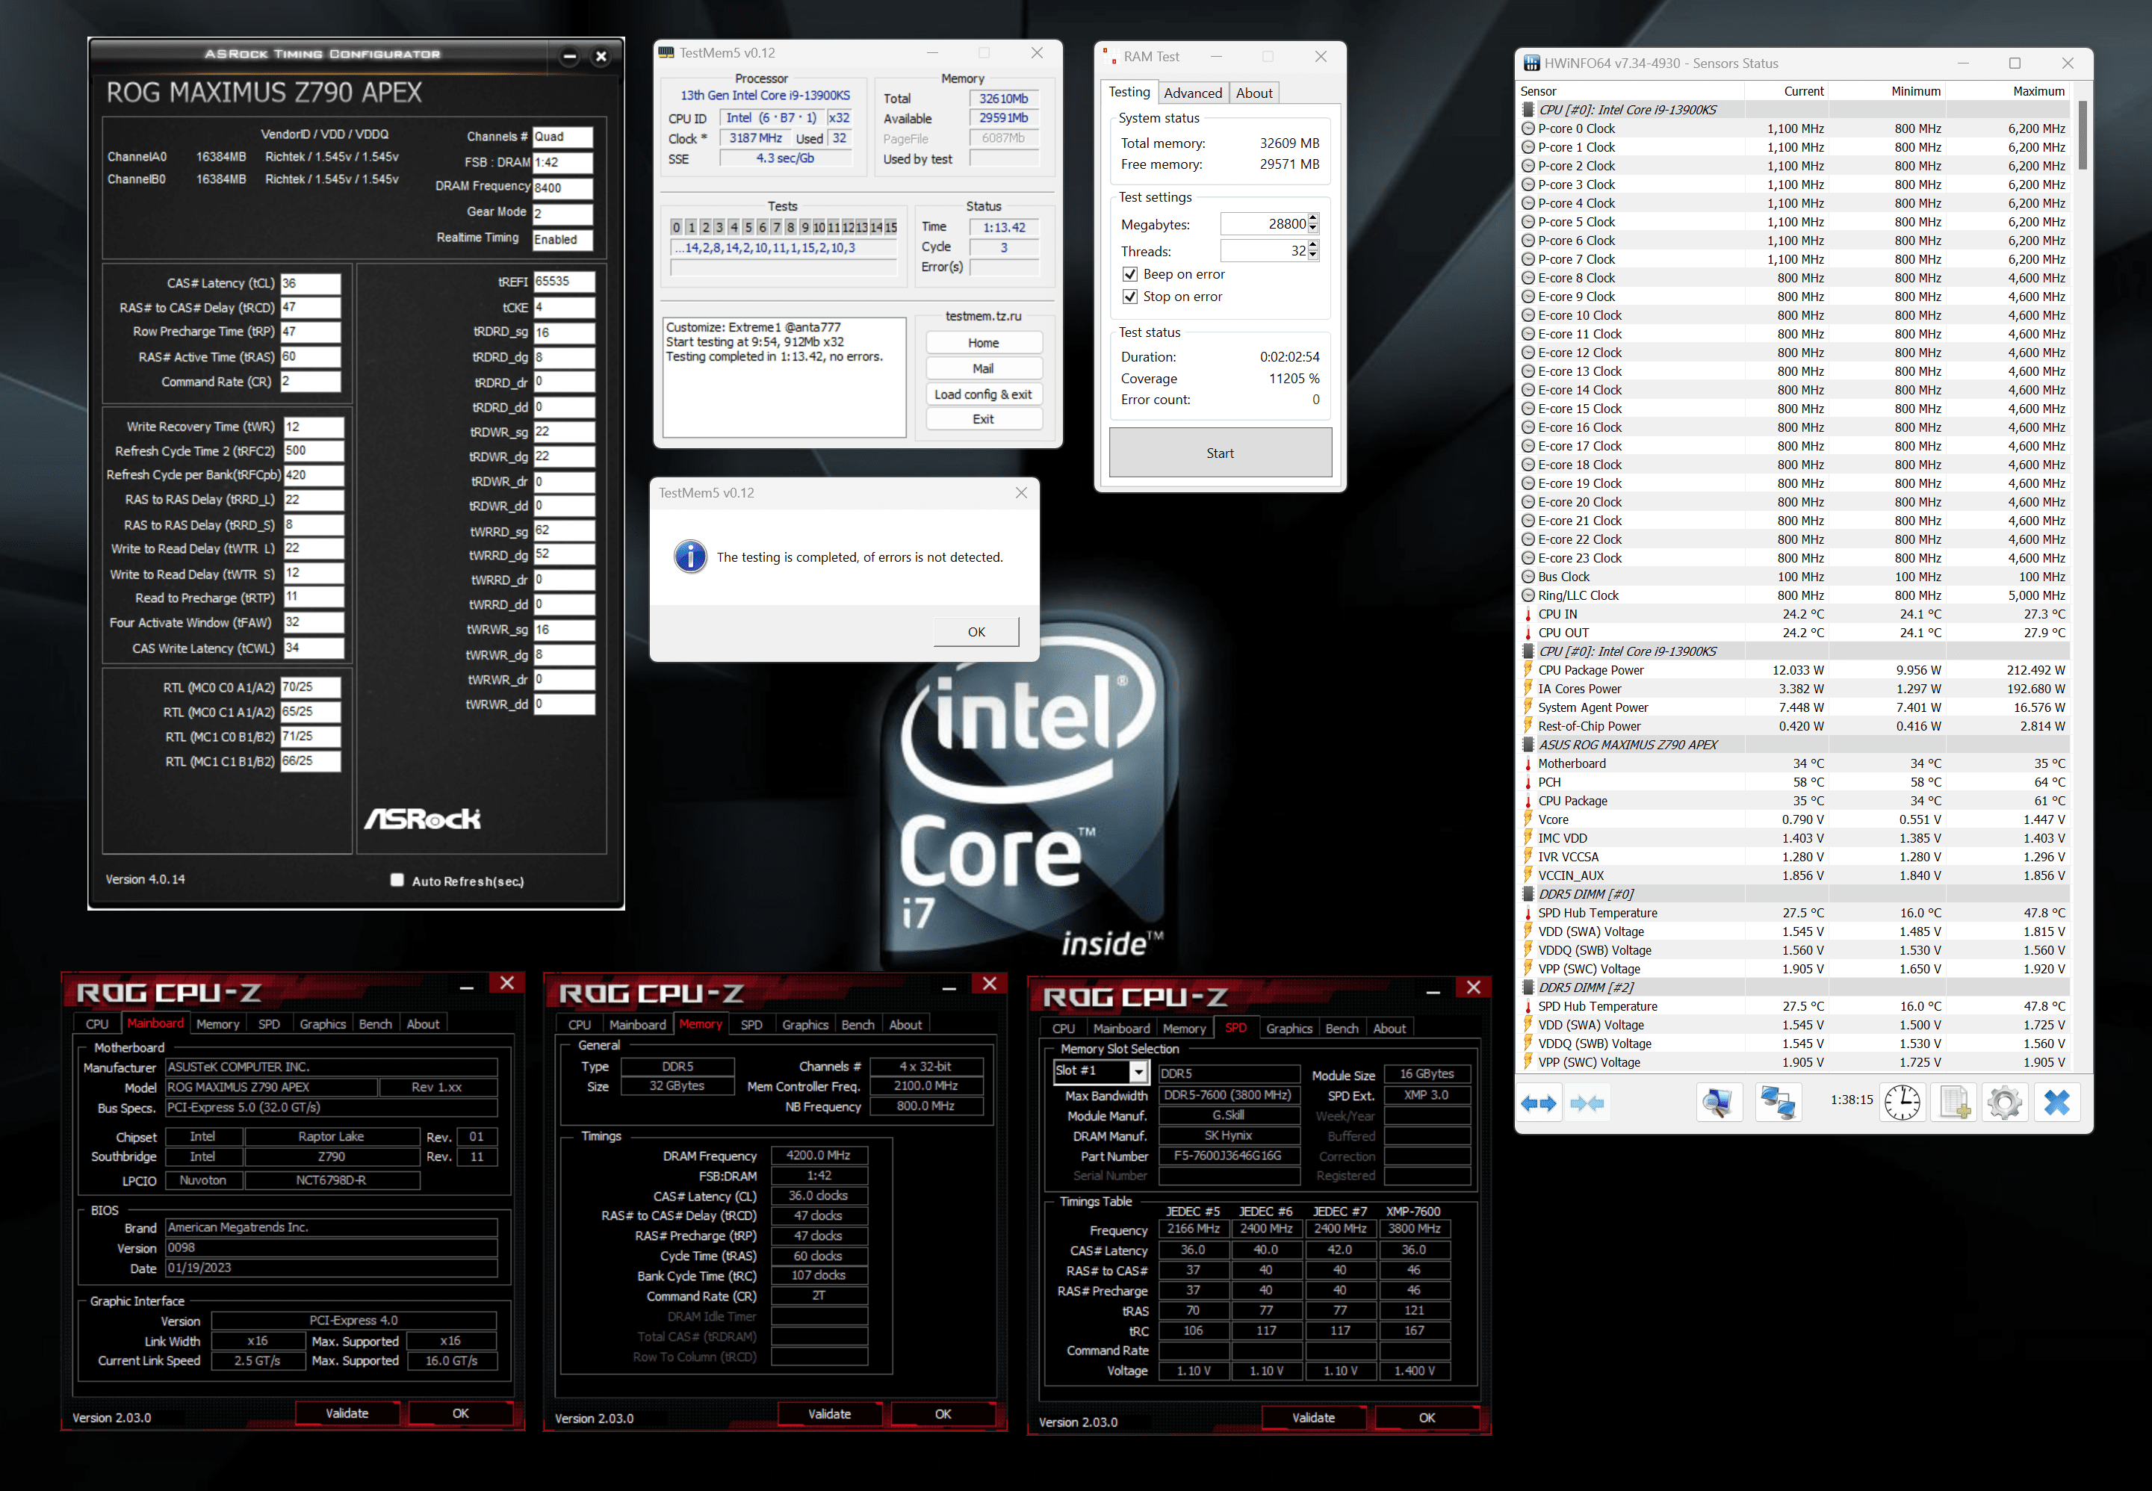Decrease Megabytes with down stepper arrow

(x=1313, y=229)
